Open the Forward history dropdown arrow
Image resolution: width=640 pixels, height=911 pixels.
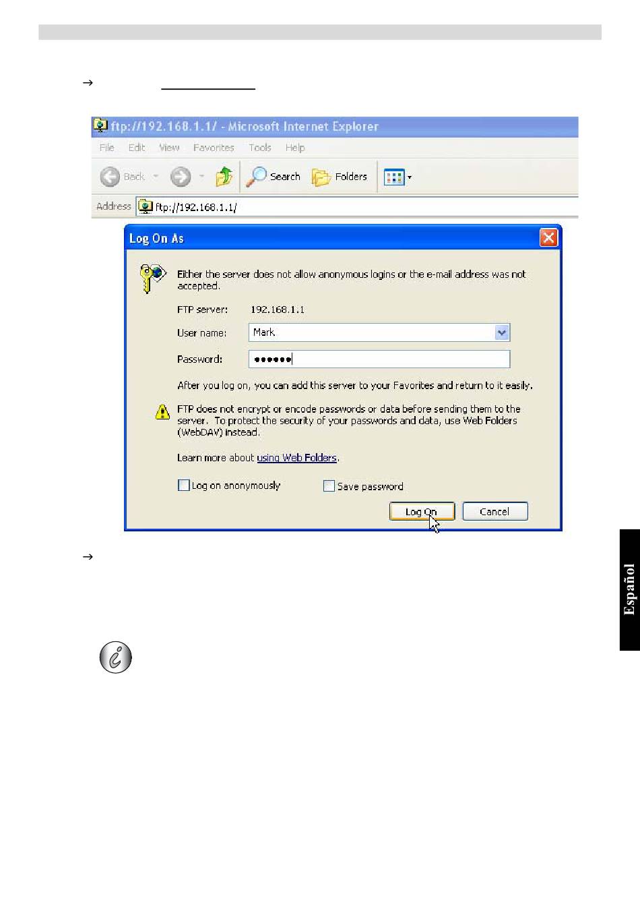point(201,177)
